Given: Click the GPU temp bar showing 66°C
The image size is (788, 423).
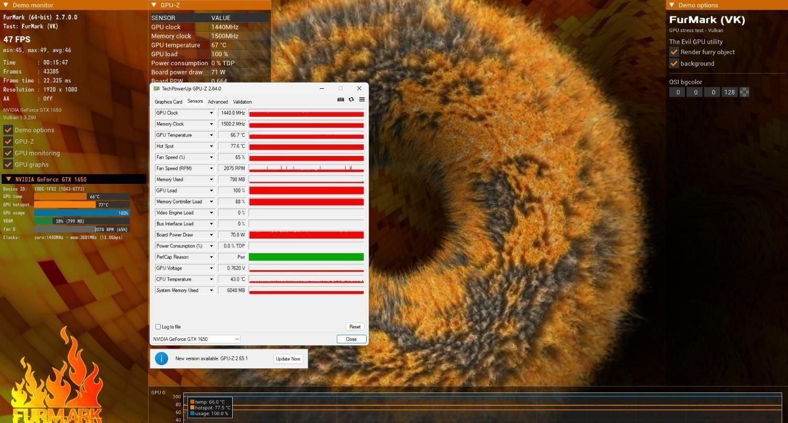Looking at the screenshot, I should point(81,197).
